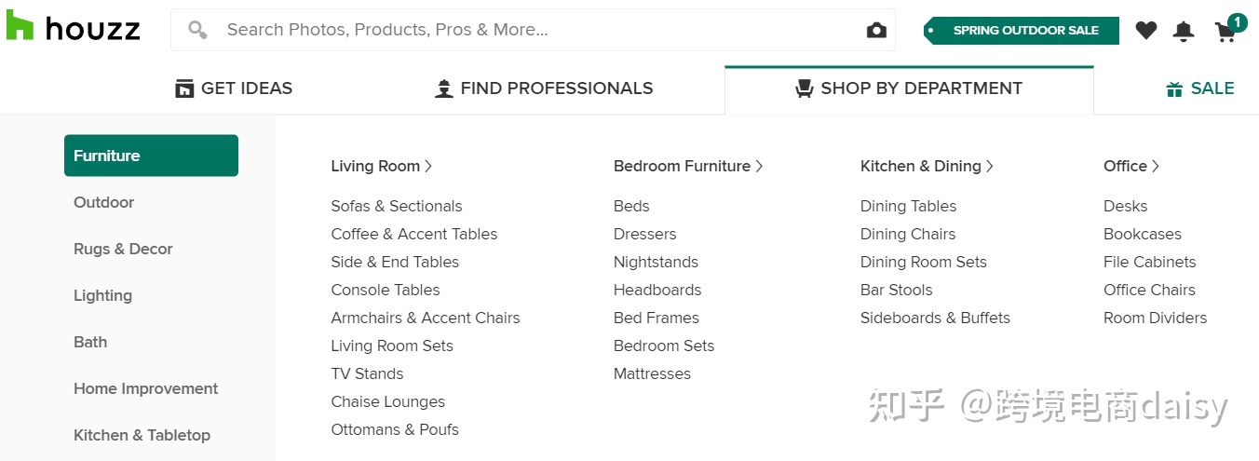The height and width of the screenshot is (461, 1259).
Task: Open the Get Ideas tab
Action: tap(234, 88)
